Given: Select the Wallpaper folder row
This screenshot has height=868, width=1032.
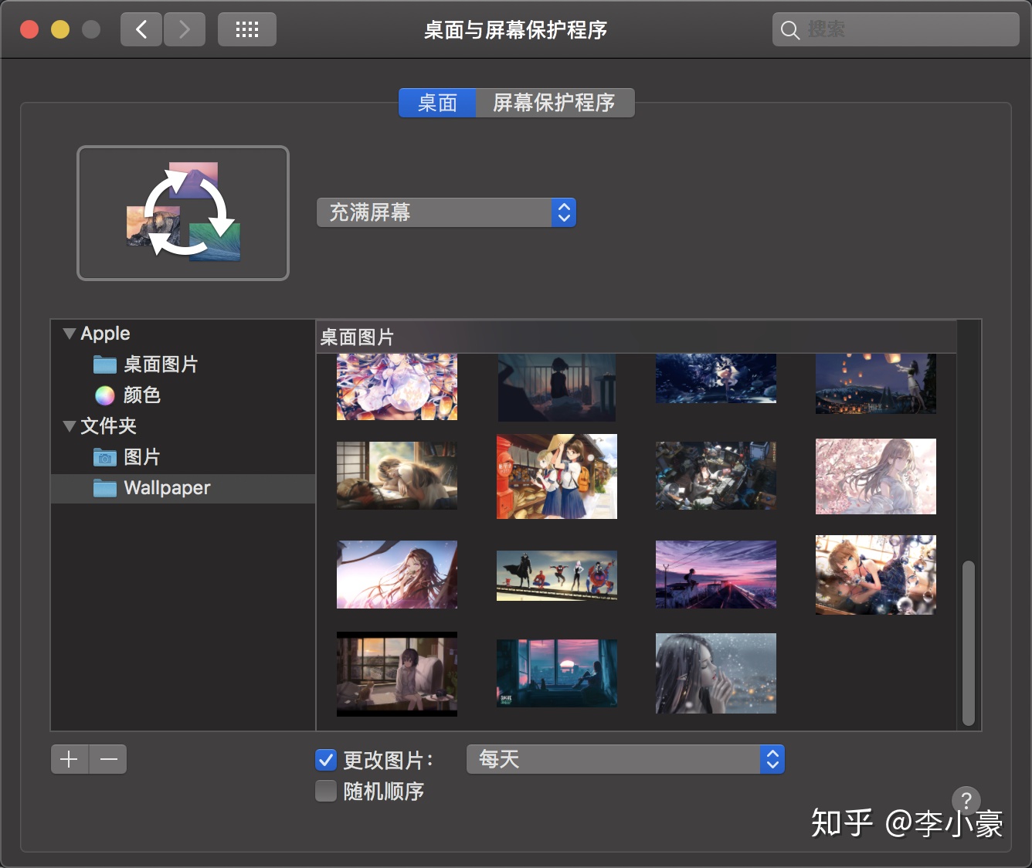Looking at the screenshot, I should [x=183, y=488].
